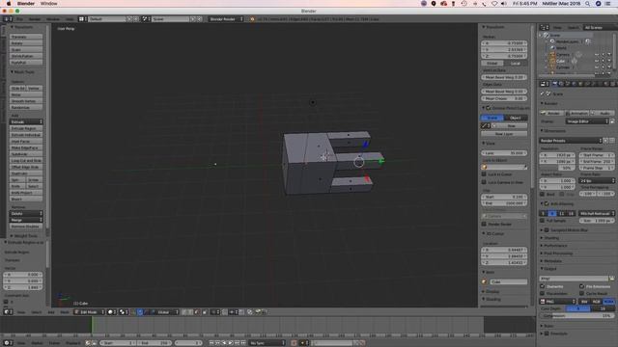This screenshot has height=347, width=618.
Task: Click the properties editor type icon
Action: tap(545, 84)
